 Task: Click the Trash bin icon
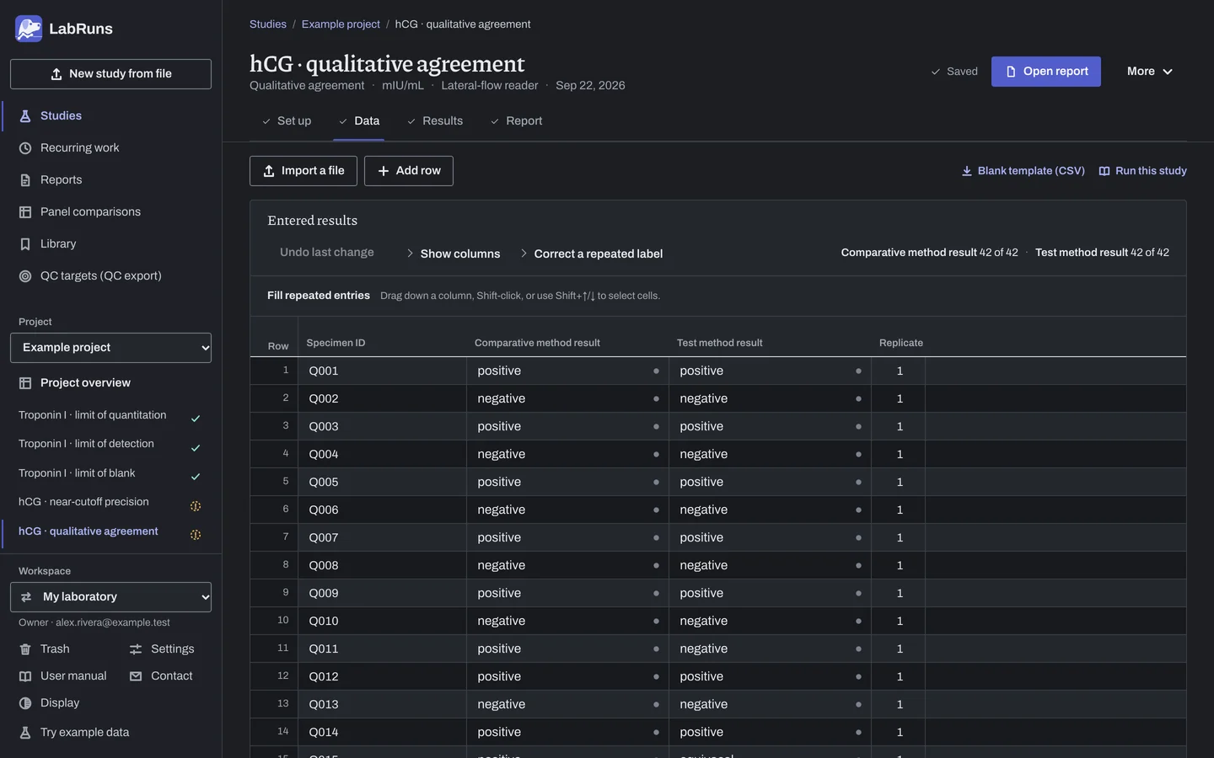tap(25, 649)
